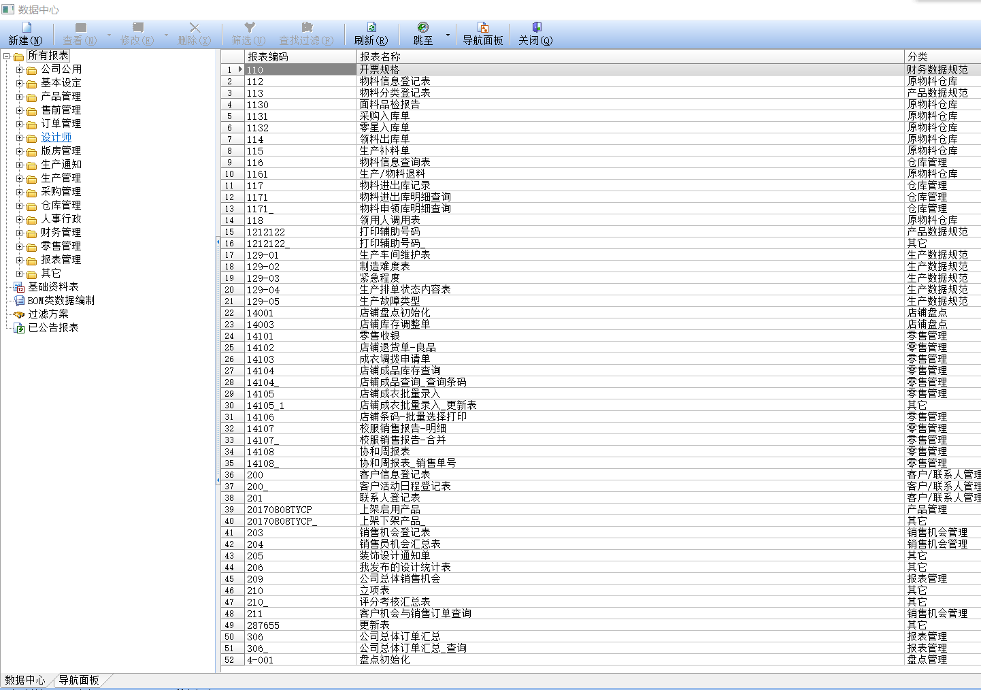Switch to the 导航面板 bottom tab
Image resolution: width=981 pixels, height=690 pixels.
pos(79,680)
